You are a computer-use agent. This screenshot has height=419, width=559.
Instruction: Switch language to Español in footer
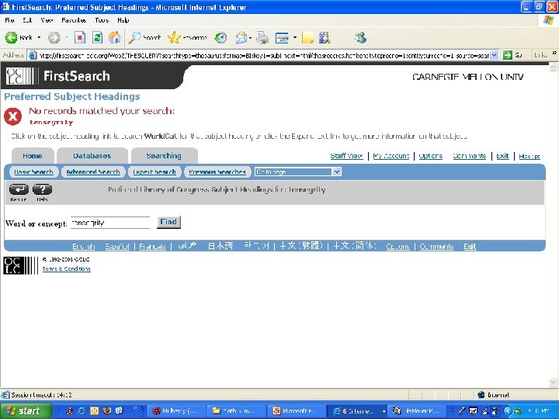[x=117, y=246]
